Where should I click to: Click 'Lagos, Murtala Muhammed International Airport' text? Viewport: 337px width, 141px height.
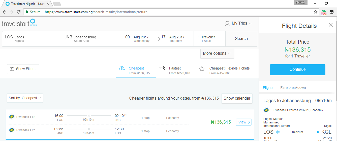coord(277,122)
